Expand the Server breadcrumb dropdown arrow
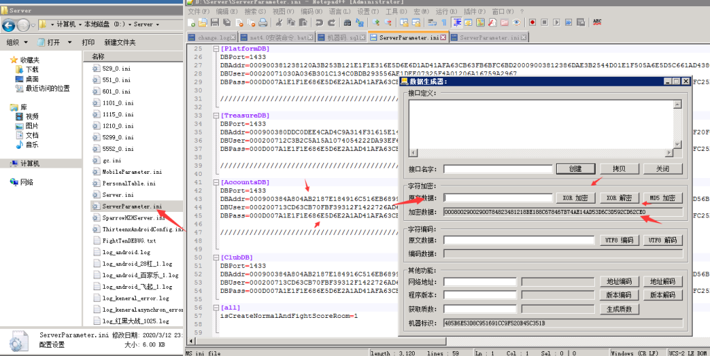710x356 pixels. tap(157, 24)
